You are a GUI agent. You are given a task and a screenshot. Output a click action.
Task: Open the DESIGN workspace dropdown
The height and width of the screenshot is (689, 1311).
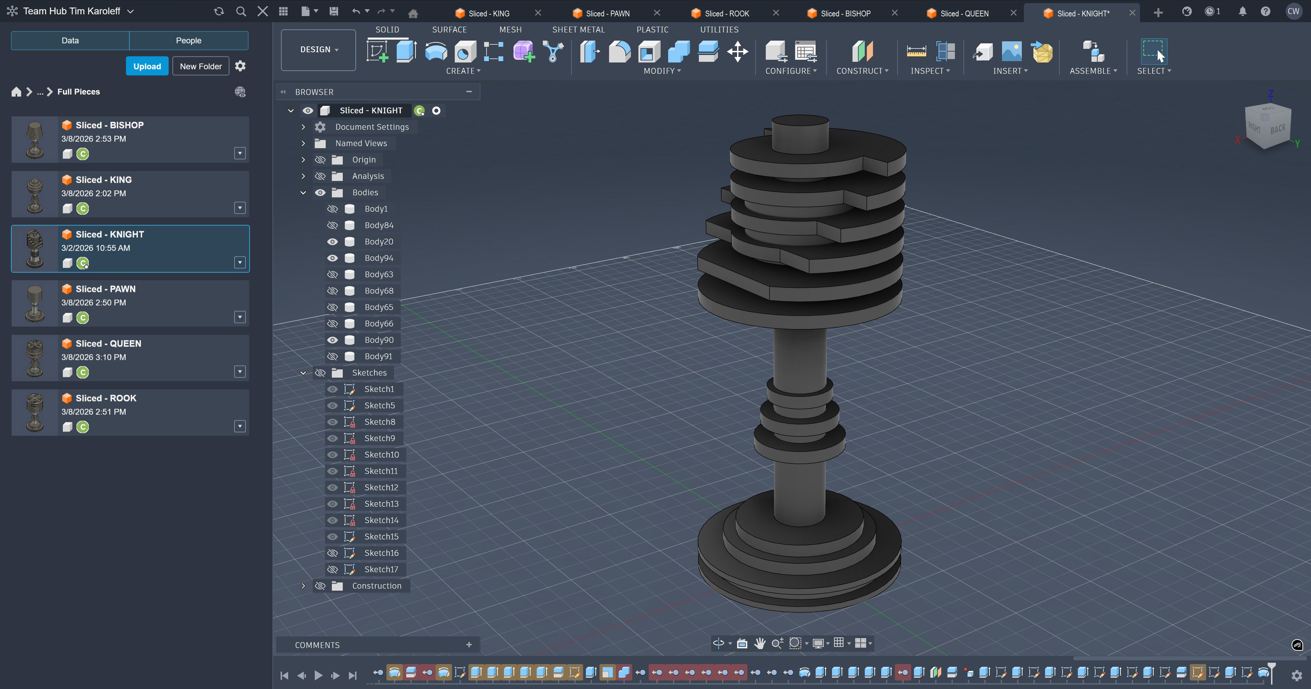(x=319, y=50)
